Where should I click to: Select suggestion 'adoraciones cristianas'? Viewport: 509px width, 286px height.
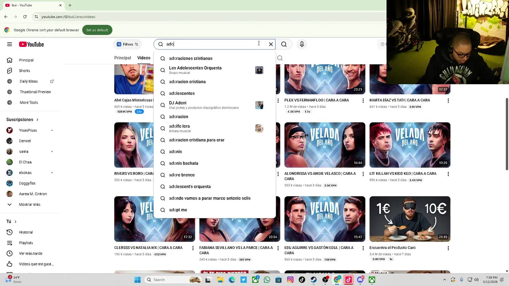click(215, 58)
